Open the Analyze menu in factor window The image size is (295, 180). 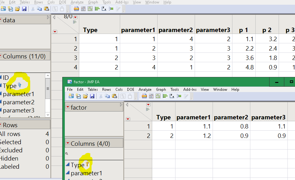145,90
